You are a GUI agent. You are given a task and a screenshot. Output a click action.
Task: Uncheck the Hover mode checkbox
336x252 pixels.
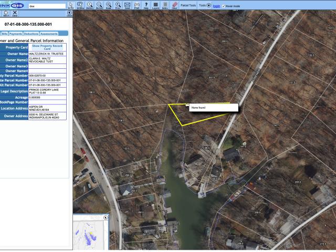coord(224,6)
